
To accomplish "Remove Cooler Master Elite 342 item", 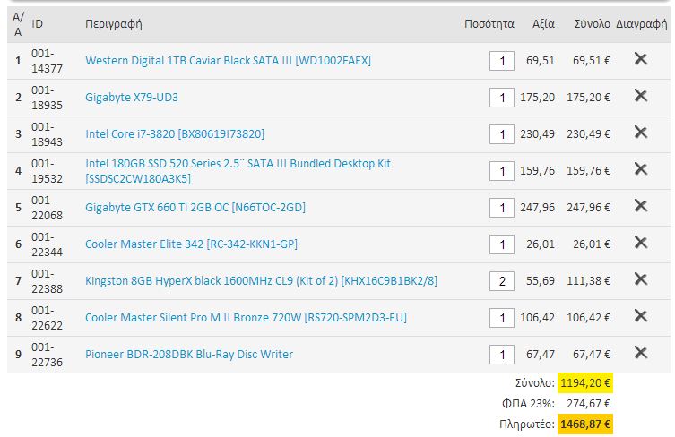I will [x=641, y=243].
